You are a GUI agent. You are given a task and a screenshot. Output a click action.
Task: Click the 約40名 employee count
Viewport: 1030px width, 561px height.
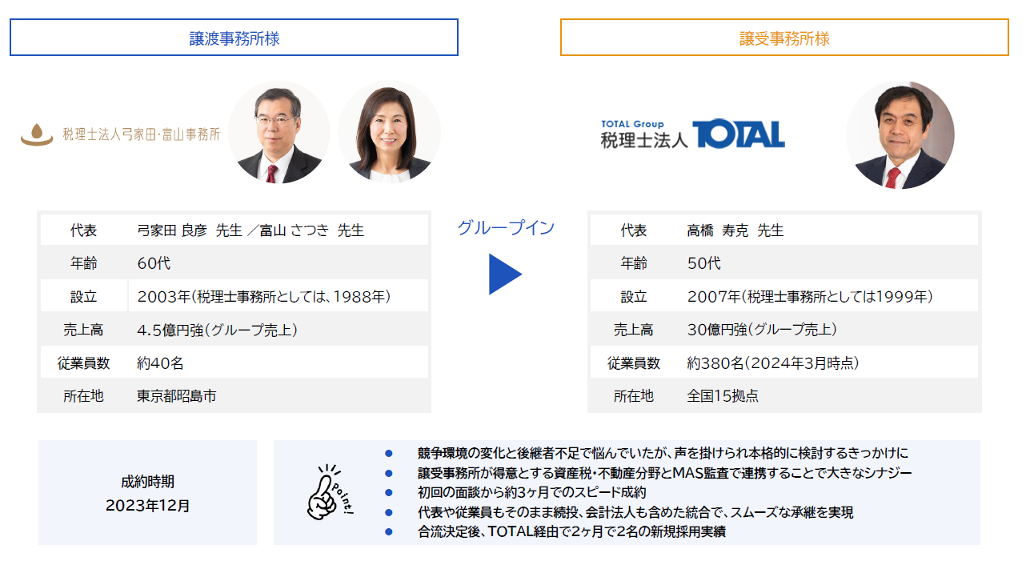[x=160, y=363]
